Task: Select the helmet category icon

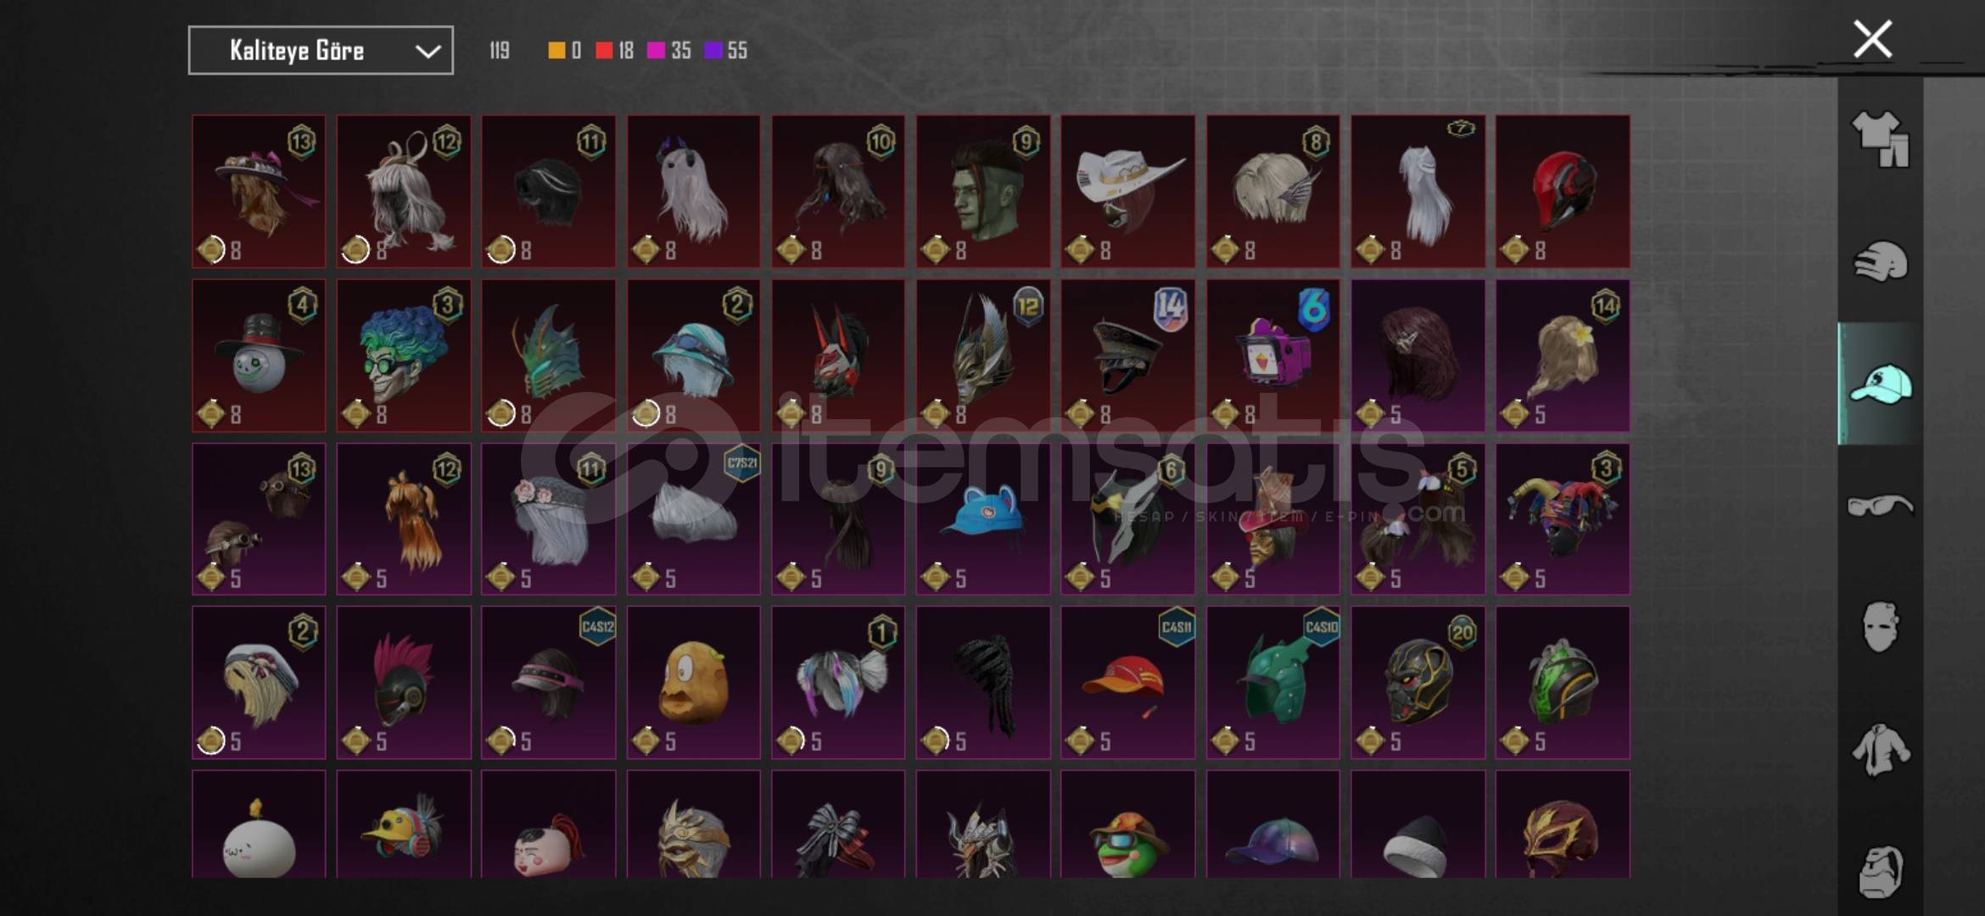Action: 1880,261
